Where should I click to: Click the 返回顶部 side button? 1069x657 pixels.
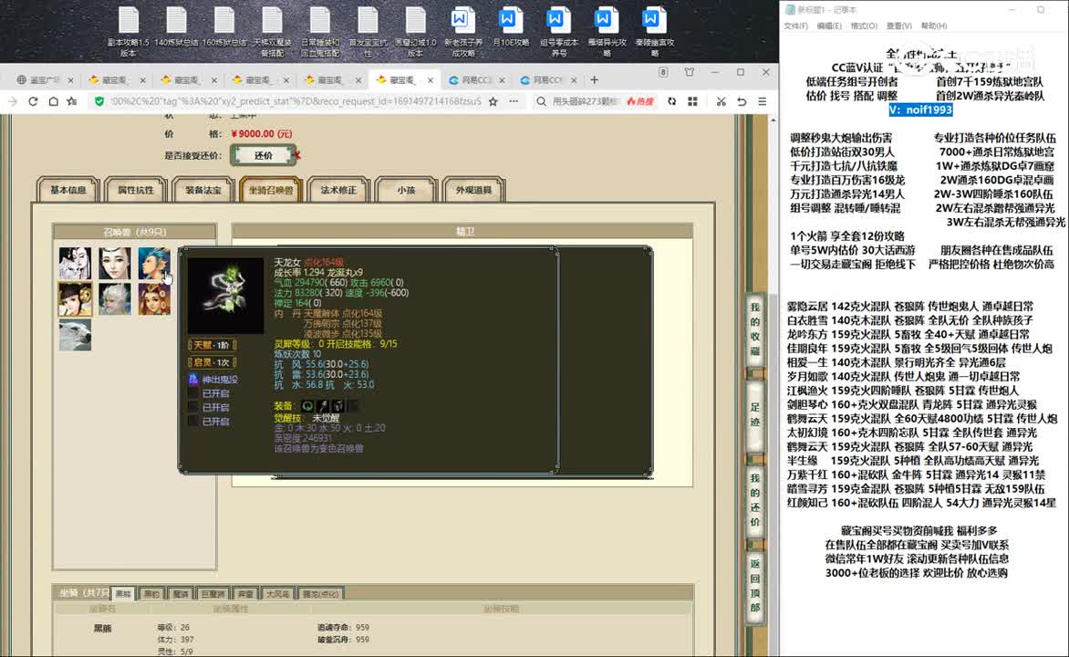[754, 585]
